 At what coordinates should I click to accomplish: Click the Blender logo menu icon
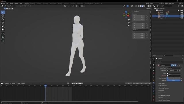(2, 3)
